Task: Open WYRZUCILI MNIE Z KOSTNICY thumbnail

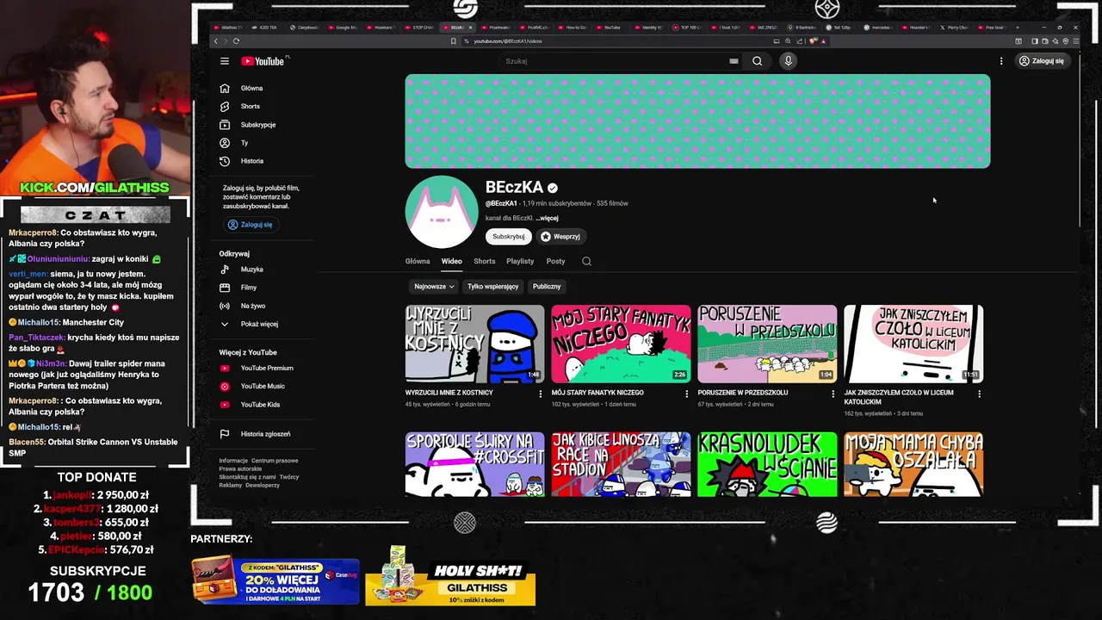Action: pos(474,344)
